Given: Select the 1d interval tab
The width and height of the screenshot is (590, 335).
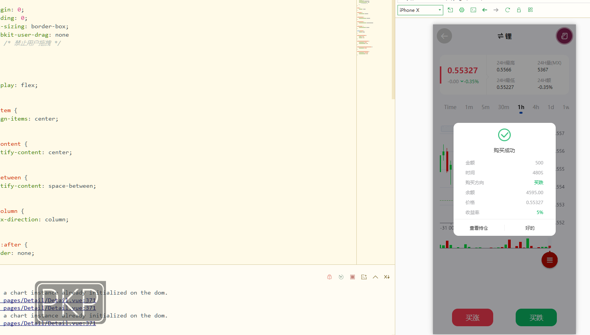Looking at the screenshot, I should click(551, 107).
